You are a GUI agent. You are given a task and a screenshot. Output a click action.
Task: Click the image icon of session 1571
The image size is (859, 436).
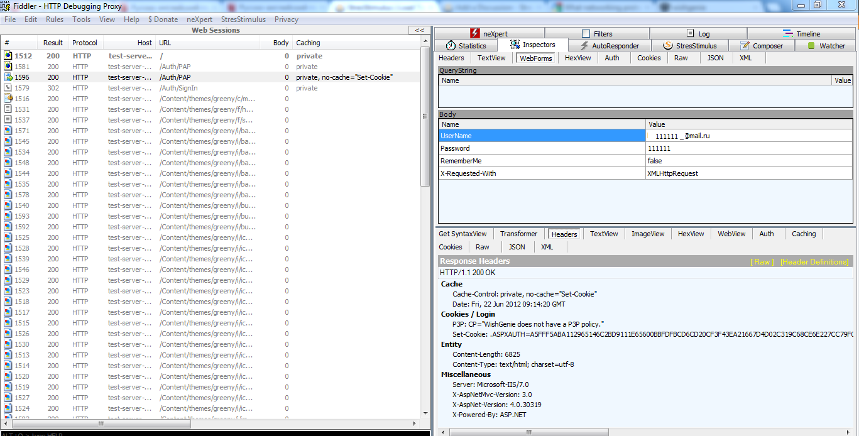pyautogui.click(x=8, y=131)
